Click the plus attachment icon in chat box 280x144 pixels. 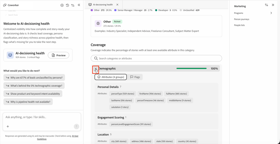pos(8,126)
